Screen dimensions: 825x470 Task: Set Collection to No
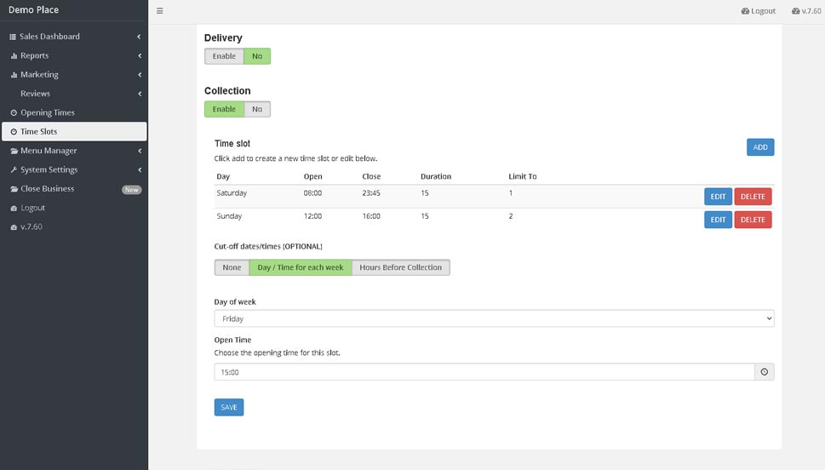point(257,109)
